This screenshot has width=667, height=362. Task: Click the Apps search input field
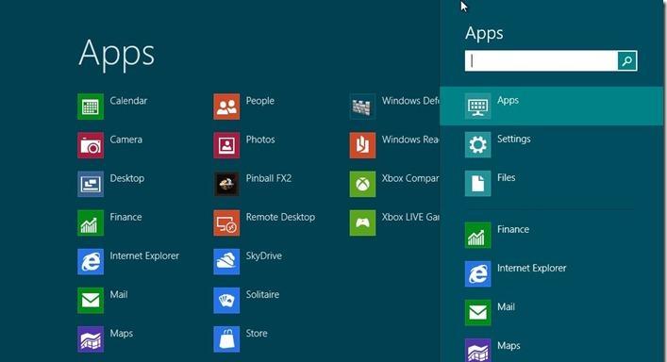coord(542,60)
